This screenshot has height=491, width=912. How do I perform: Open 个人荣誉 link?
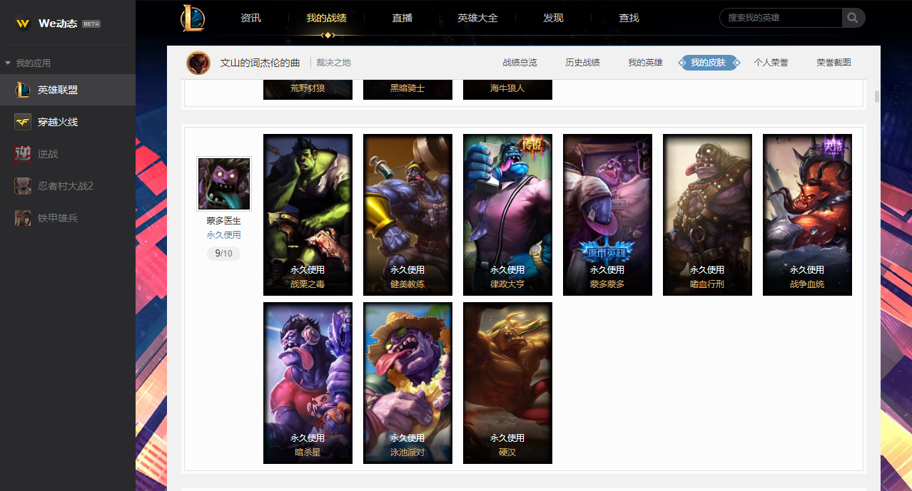click(x=771, y=63)
